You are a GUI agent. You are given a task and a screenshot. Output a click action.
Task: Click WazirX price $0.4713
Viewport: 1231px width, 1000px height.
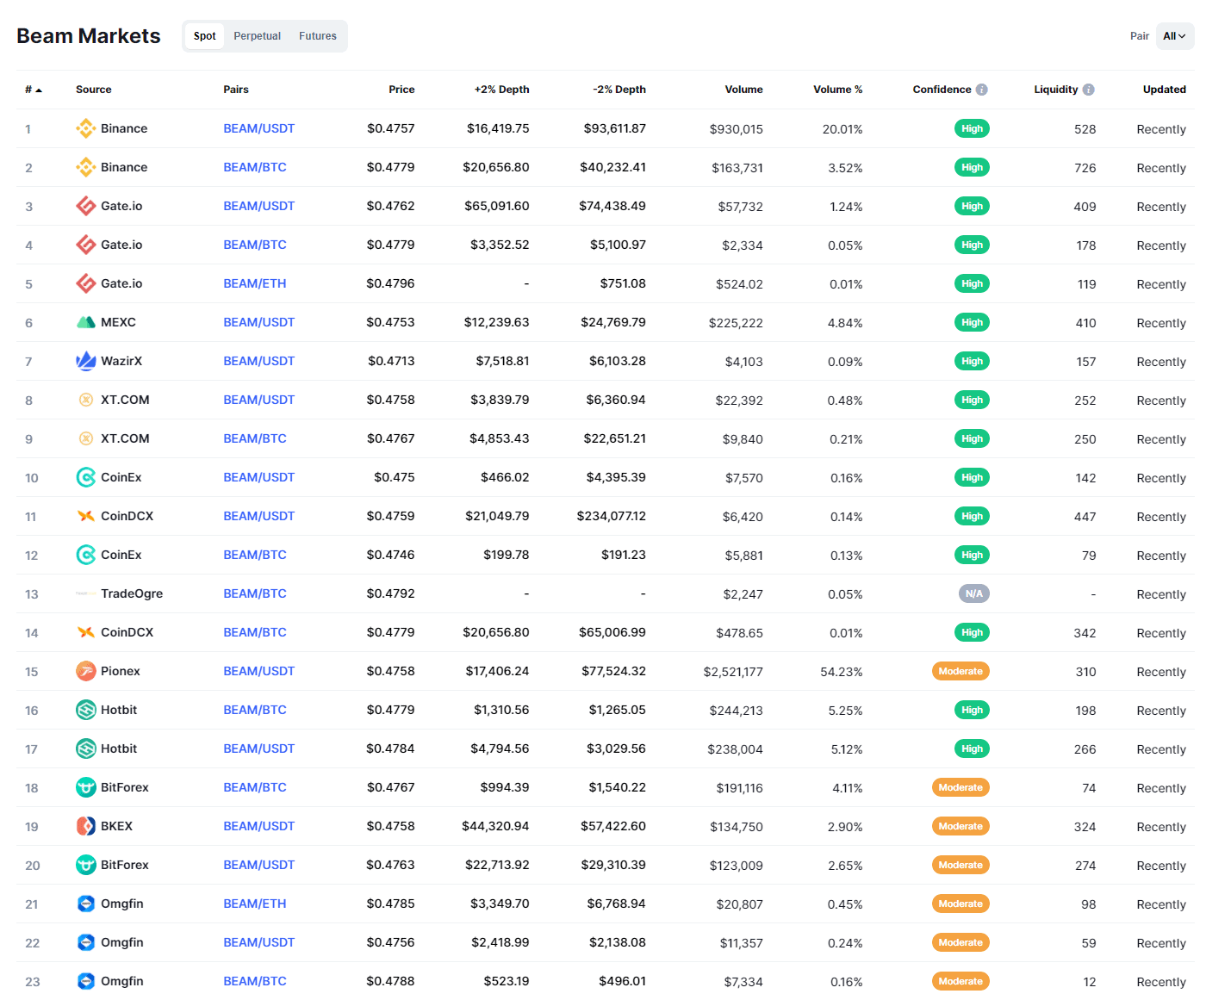pos(391,361)
